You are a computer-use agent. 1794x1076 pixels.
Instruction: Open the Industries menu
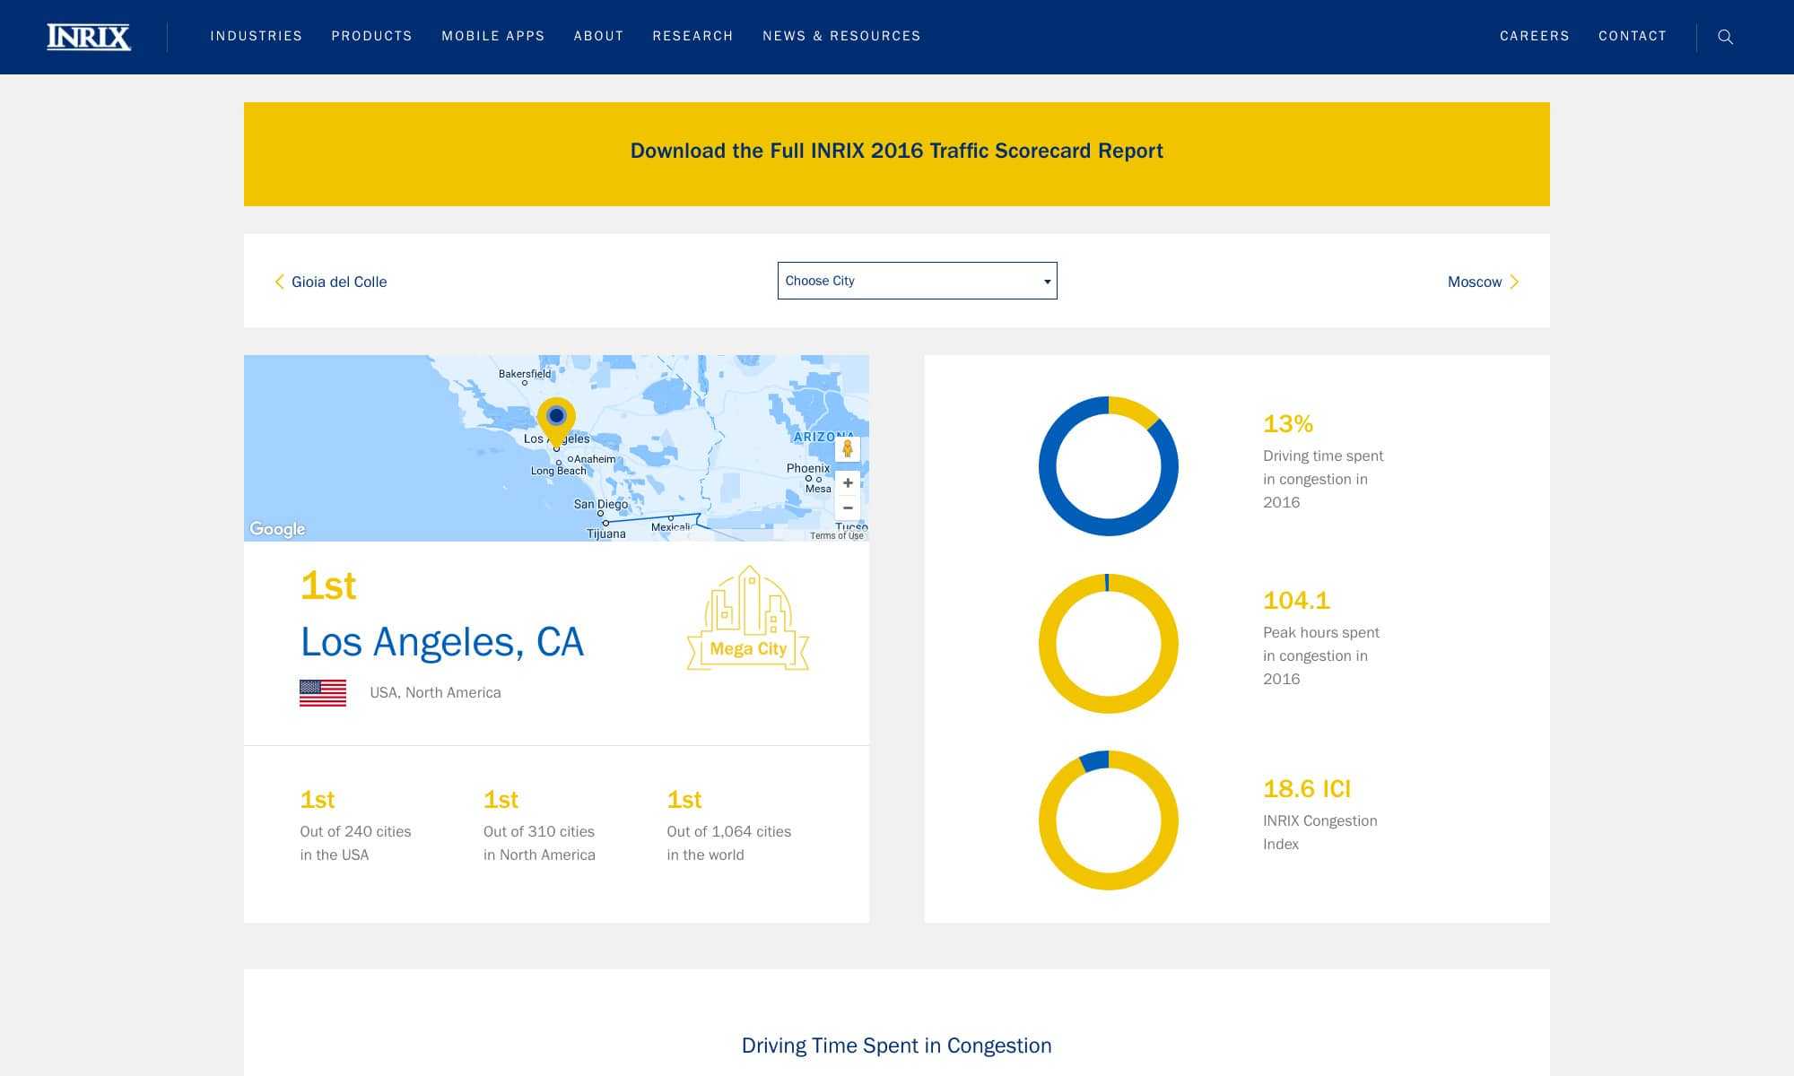pyautogui.click(x=257, y=36)
